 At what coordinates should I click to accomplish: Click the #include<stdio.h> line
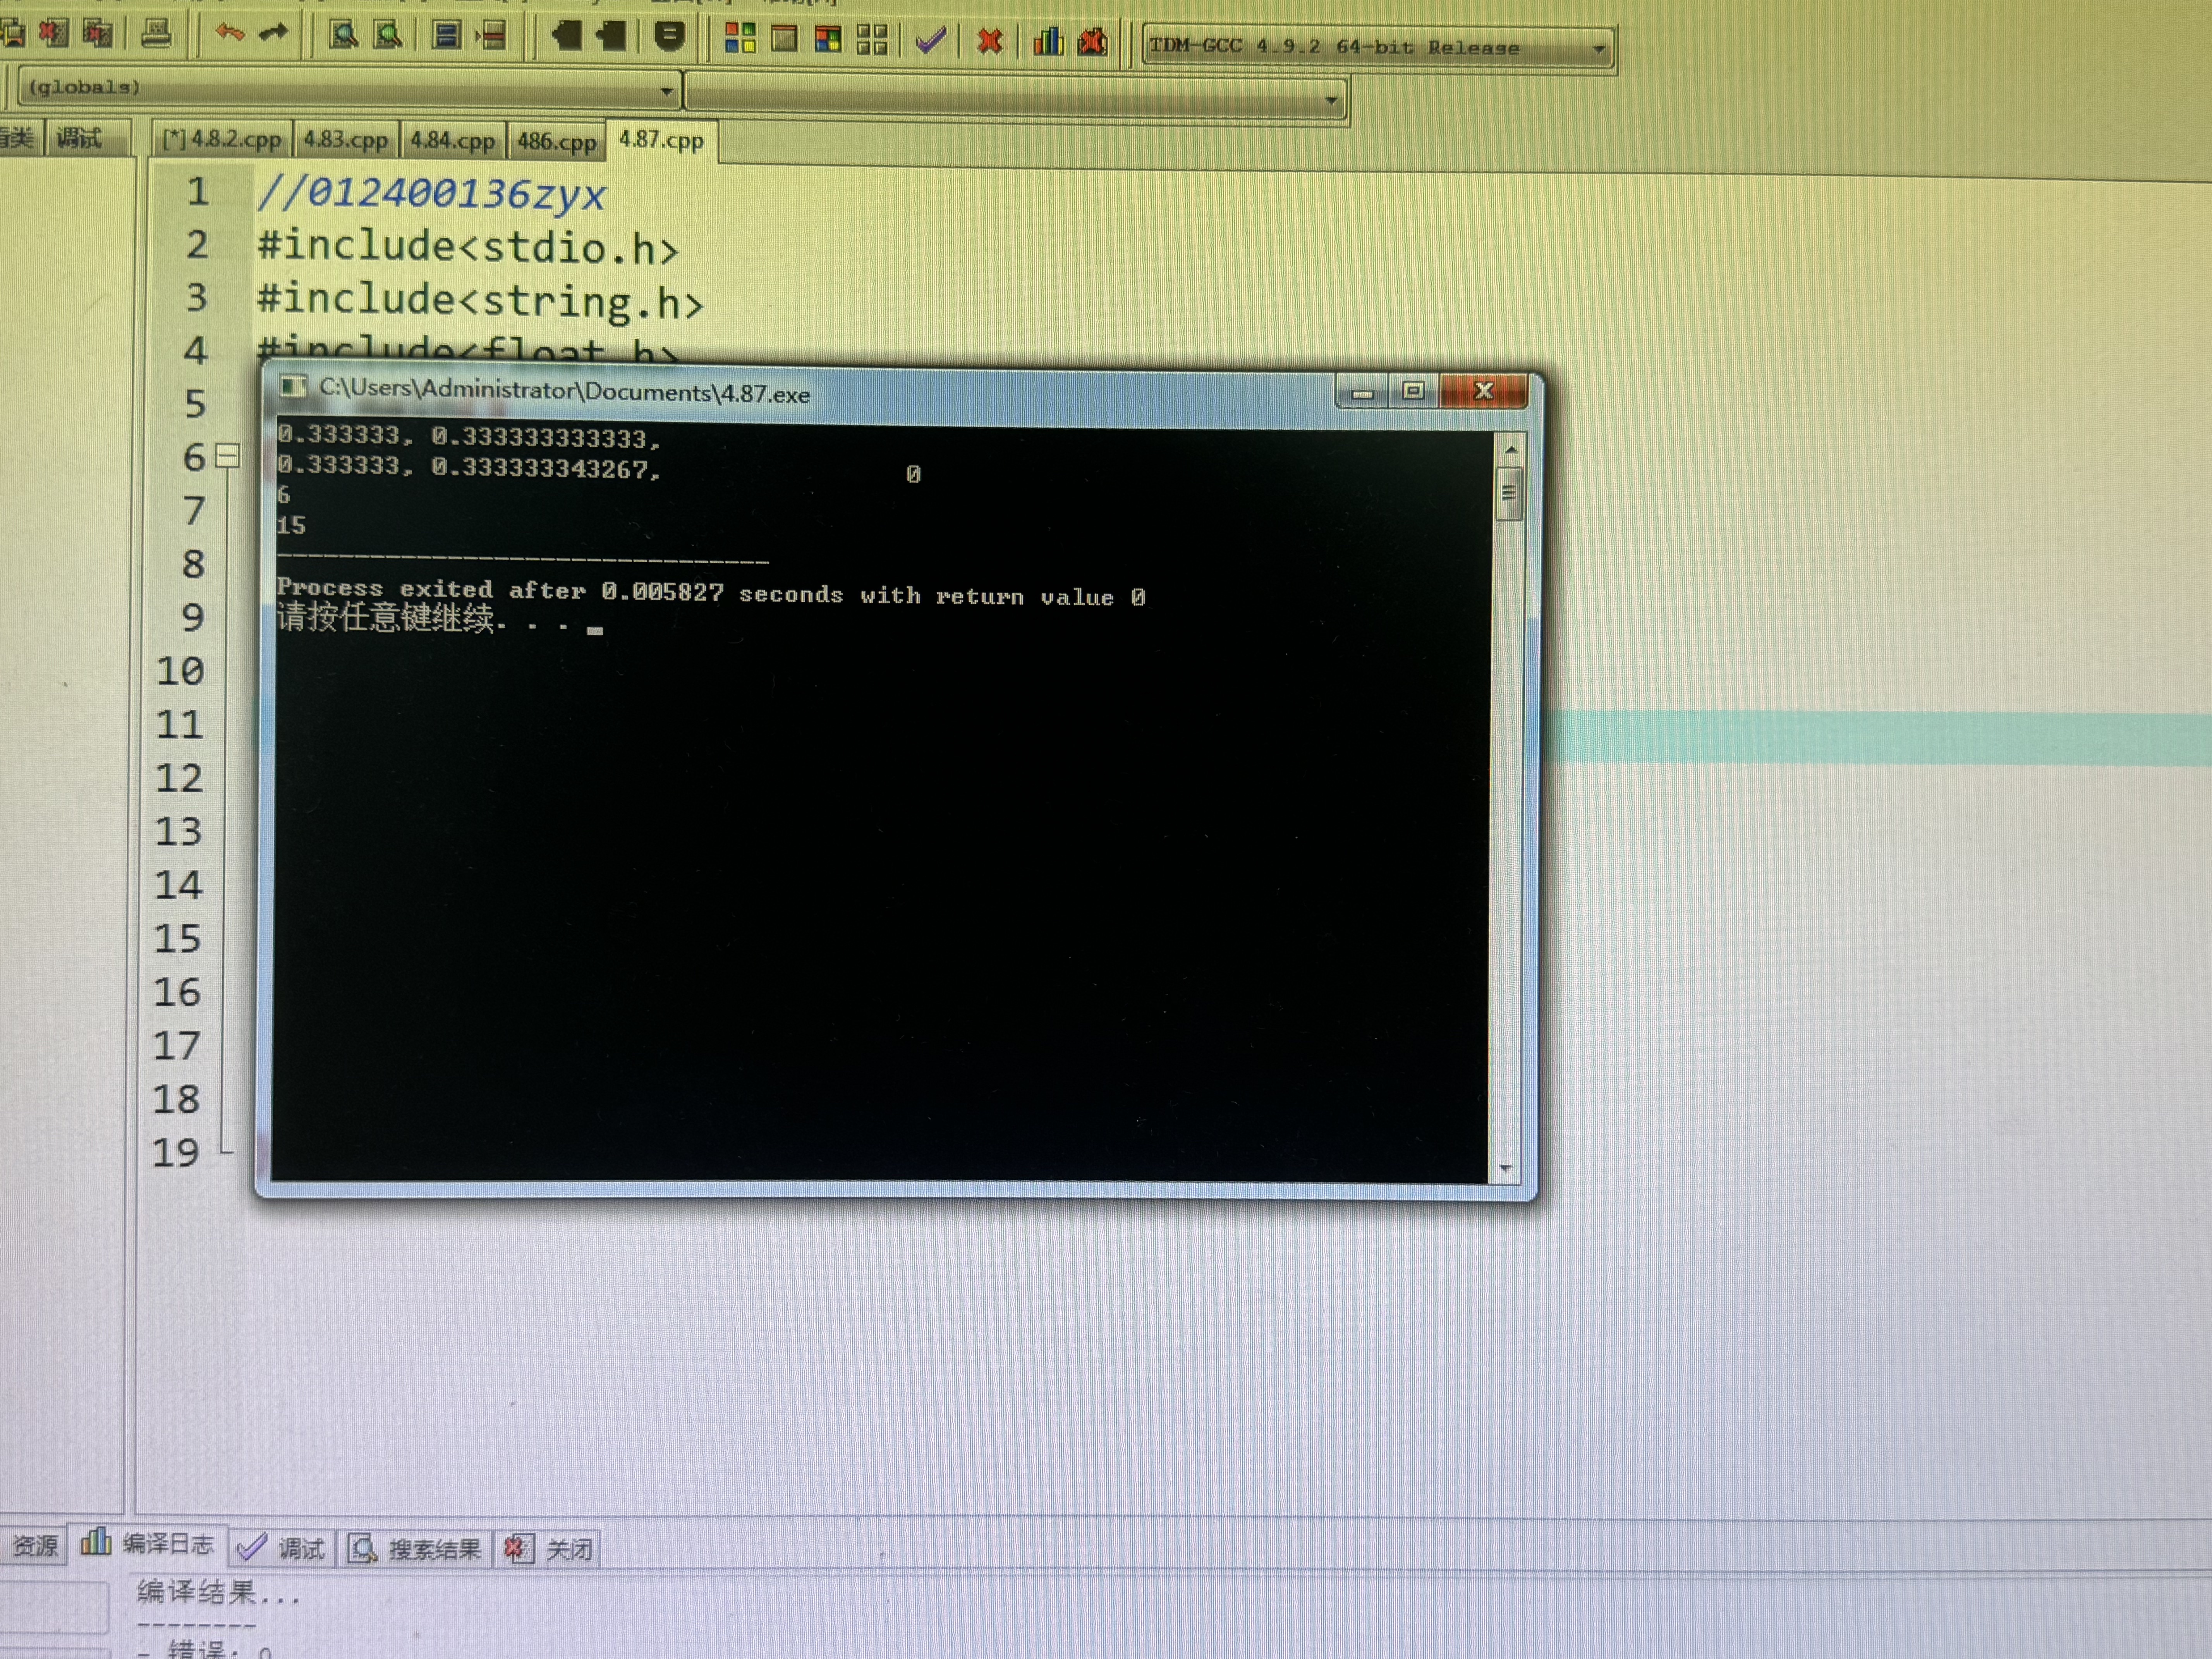click(x=468, y=247)
